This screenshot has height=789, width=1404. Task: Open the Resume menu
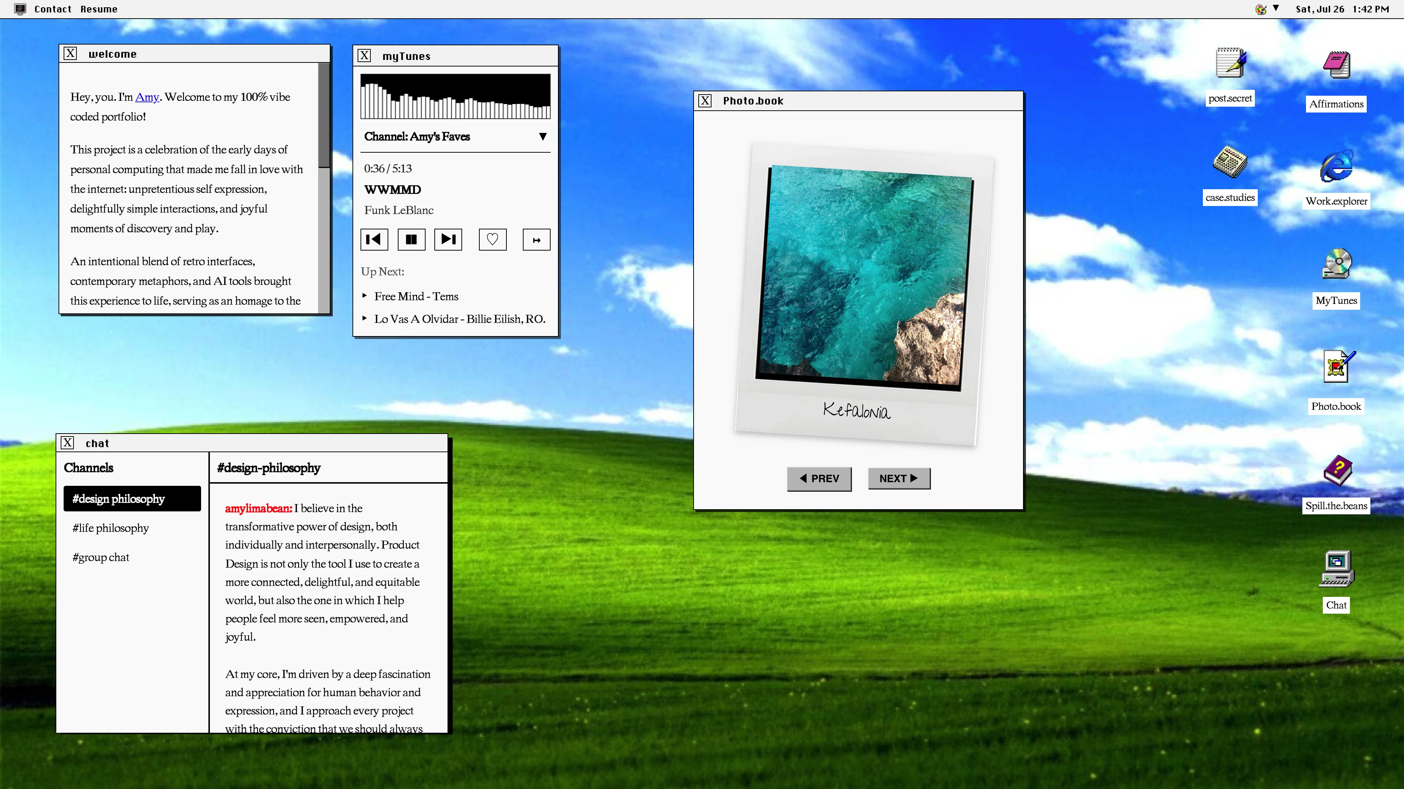point(99,9)
